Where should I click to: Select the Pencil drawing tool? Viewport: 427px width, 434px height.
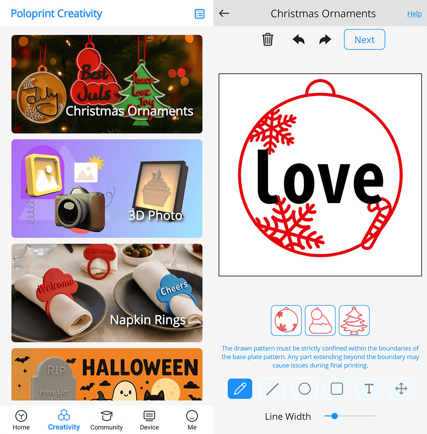tap(240, 389)
